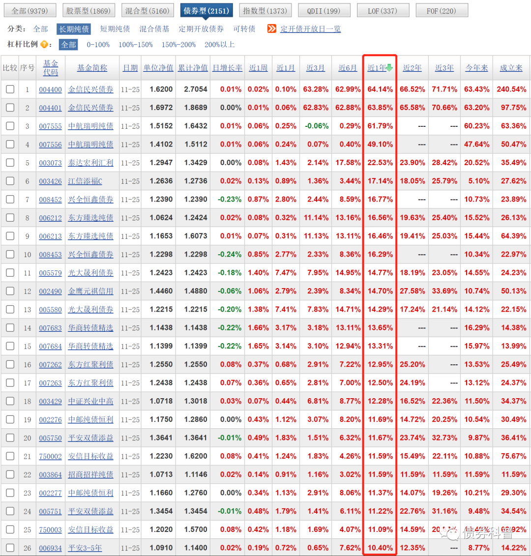This screenshot has width=531, height=556.
Task: Pick the 200%以上 leverage filter
Action: click(x=219, y=45)
